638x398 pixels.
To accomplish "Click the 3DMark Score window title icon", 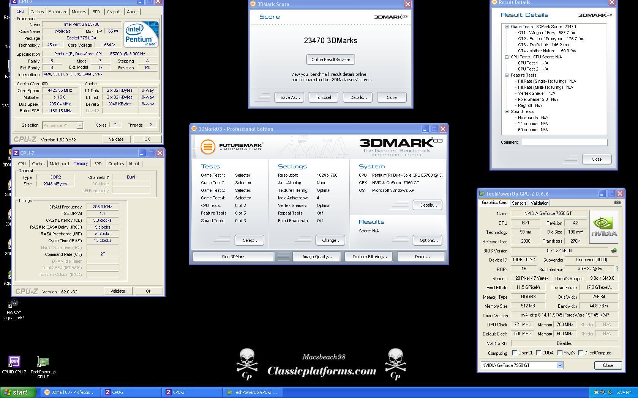I will tap(253, 4).
